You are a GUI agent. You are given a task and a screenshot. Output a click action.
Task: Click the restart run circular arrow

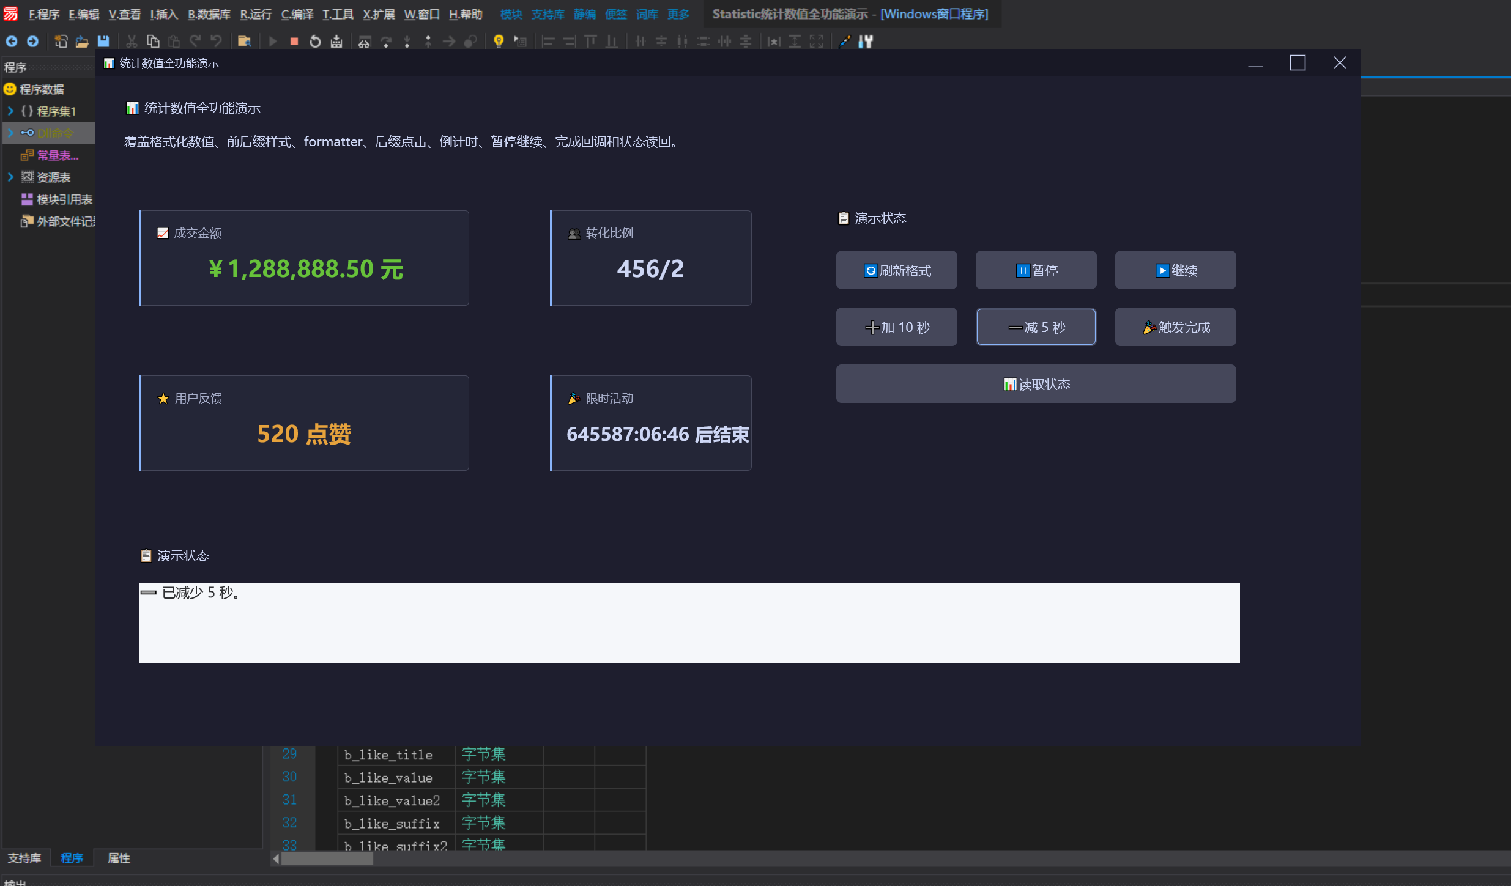315,41
